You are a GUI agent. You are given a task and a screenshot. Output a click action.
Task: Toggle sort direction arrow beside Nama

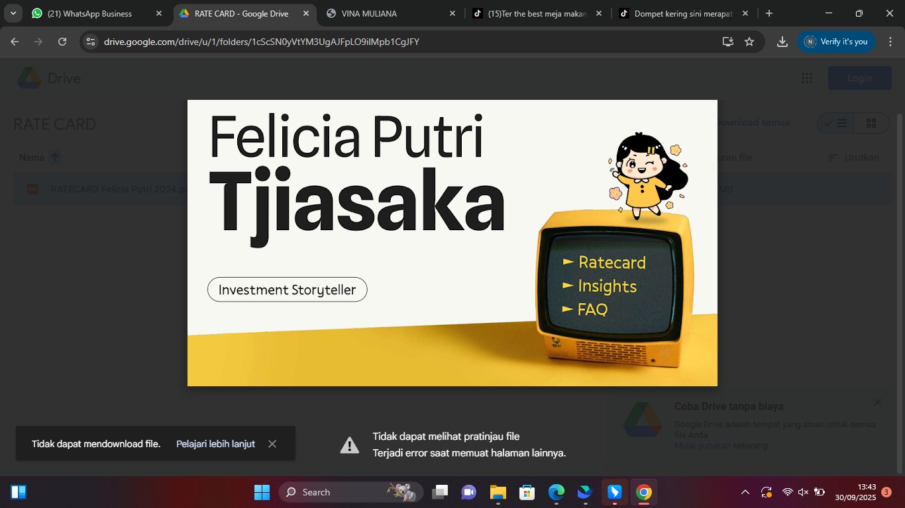56,157
